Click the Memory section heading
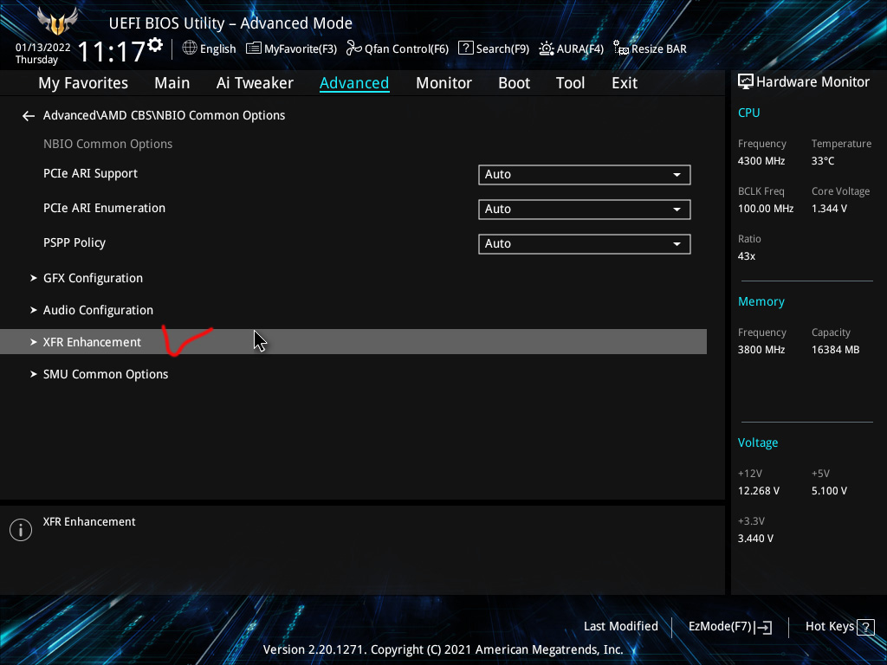The height and width of the screenshot is (665, 887). (x=761, y=302)
